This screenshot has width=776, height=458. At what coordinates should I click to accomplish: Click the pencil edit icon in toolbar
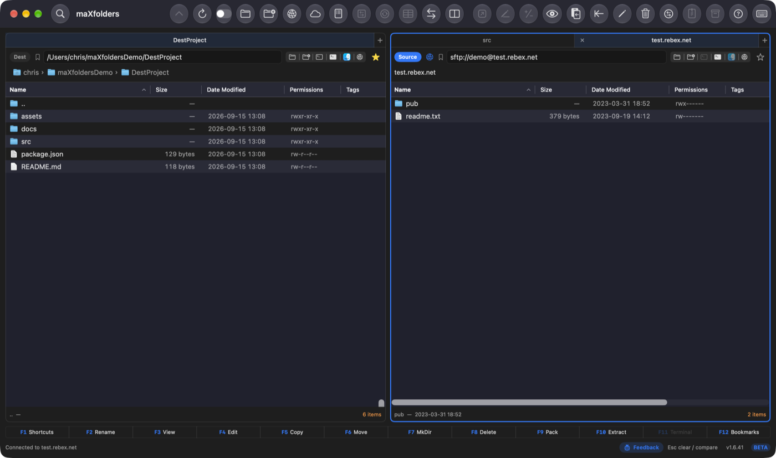tap(622, 14)
